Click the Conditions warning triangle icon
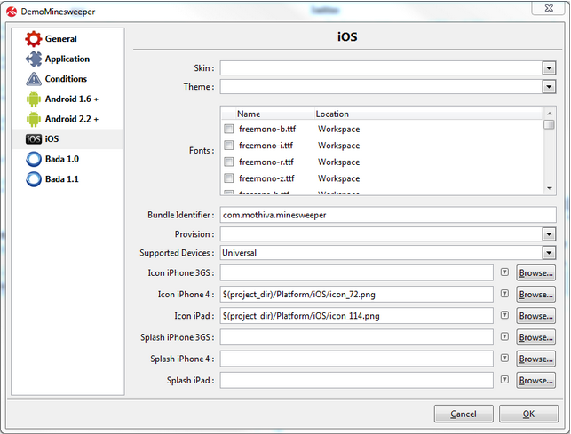The height and width of the screenshot is (434, 571). 34,79
